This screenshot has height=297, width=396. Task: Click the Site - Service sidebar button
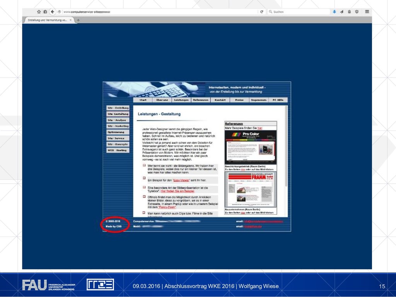click(x=118, y=138)
